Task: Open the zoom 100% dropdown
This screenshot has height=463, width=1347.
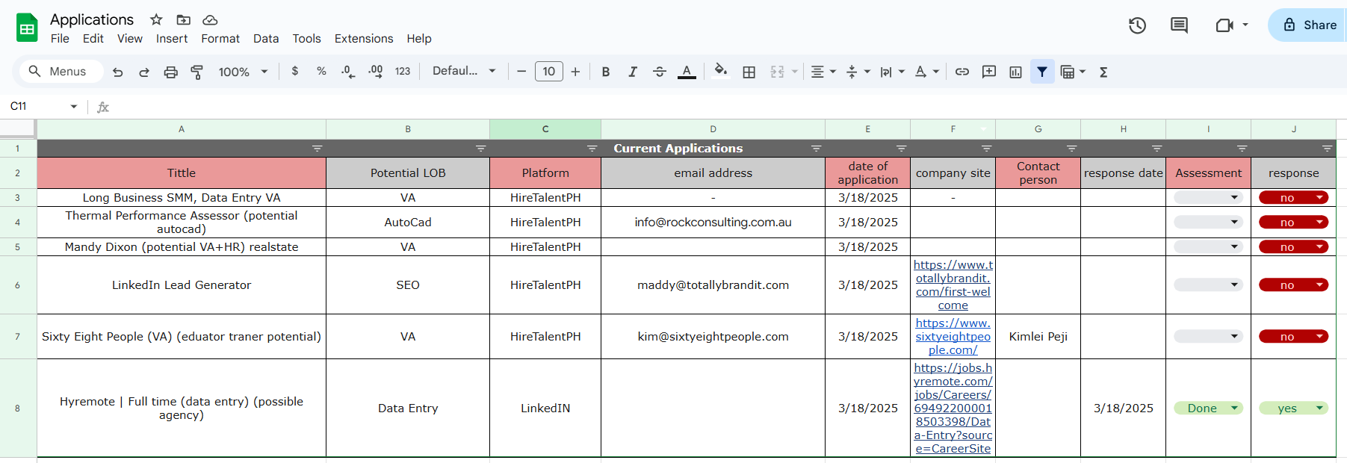Action: (x=243, y=72)
